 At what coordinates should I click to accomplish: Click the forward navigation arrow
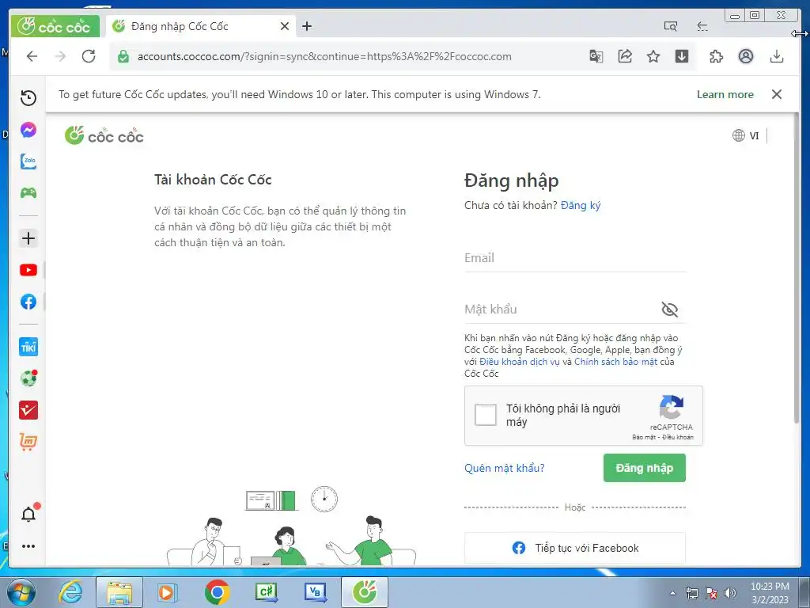(60, 56)
